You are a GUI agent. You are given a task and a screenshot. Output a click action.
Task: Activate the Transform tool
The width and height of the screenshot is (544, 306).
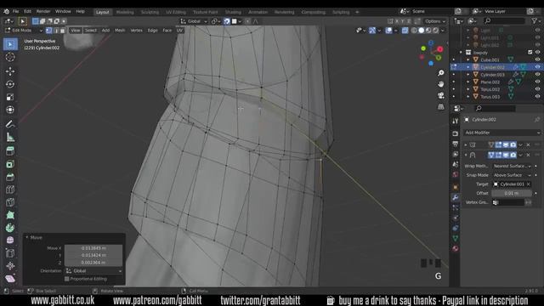pos(10,110)
